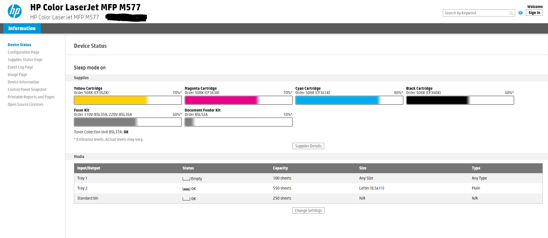Click the Toner Collection Unit status text
Image resolution: width=548 pixels, height=238 pixels.
101,132
